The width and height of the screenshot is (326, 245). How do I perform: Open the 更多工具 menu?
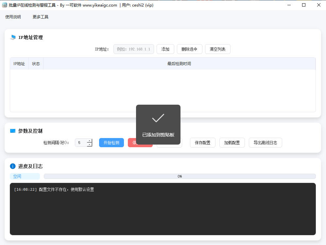pyautogui.click(x=40, y=16)
